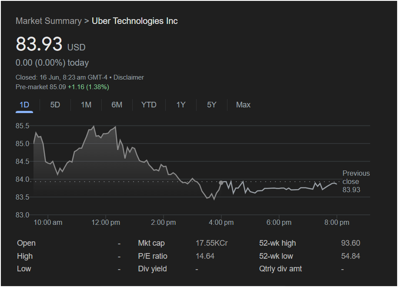Click the 83.93 current price
This screenshot has height=287, width=398.
pos(39,44)
